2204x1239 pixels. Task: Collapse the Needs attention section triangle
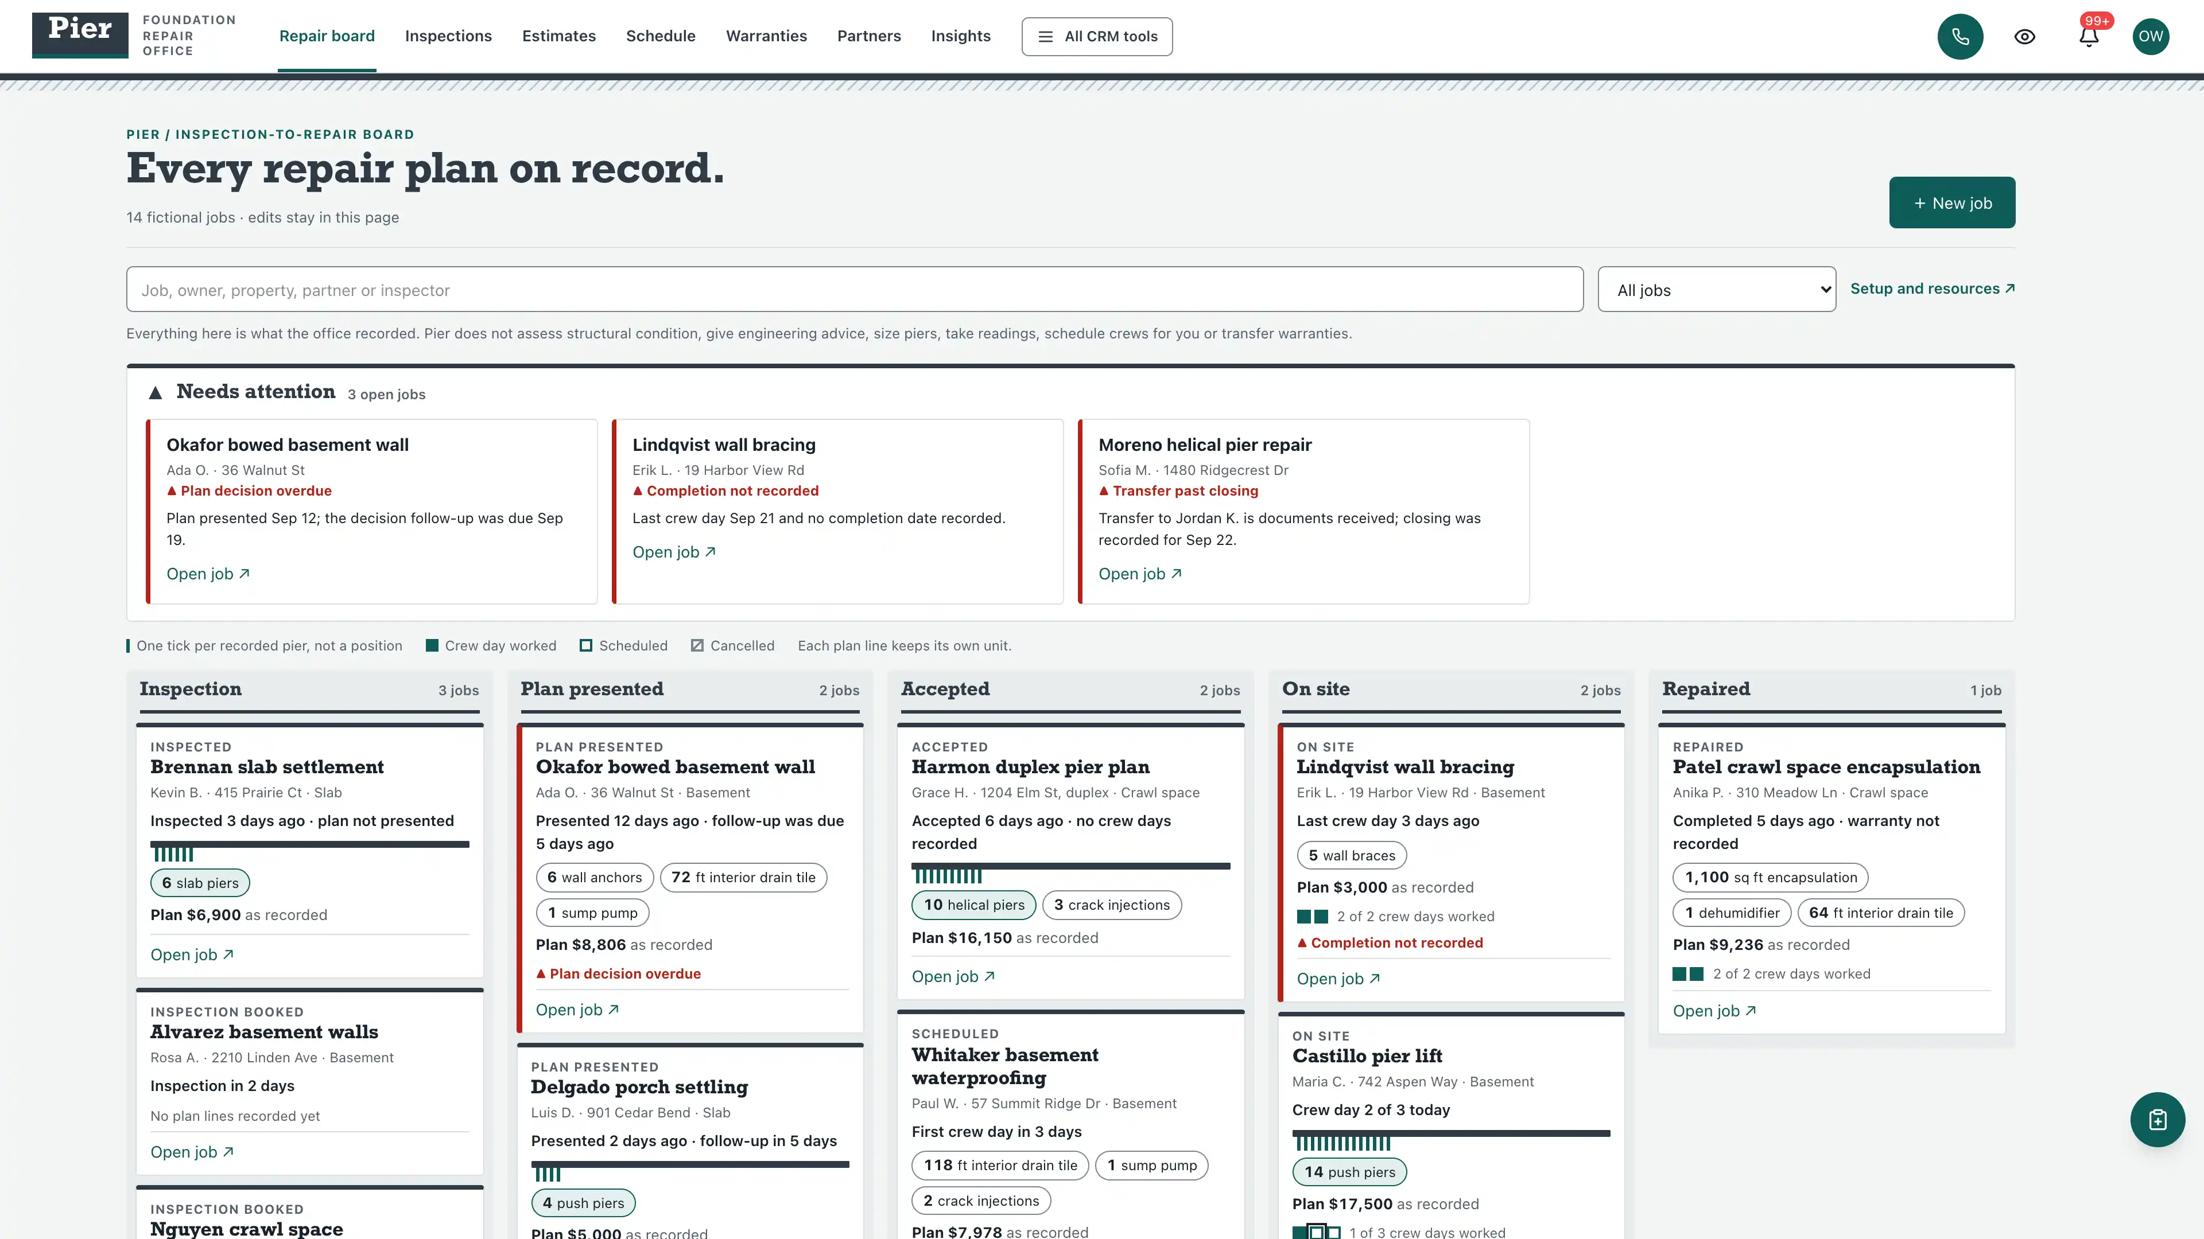(155, 392)
